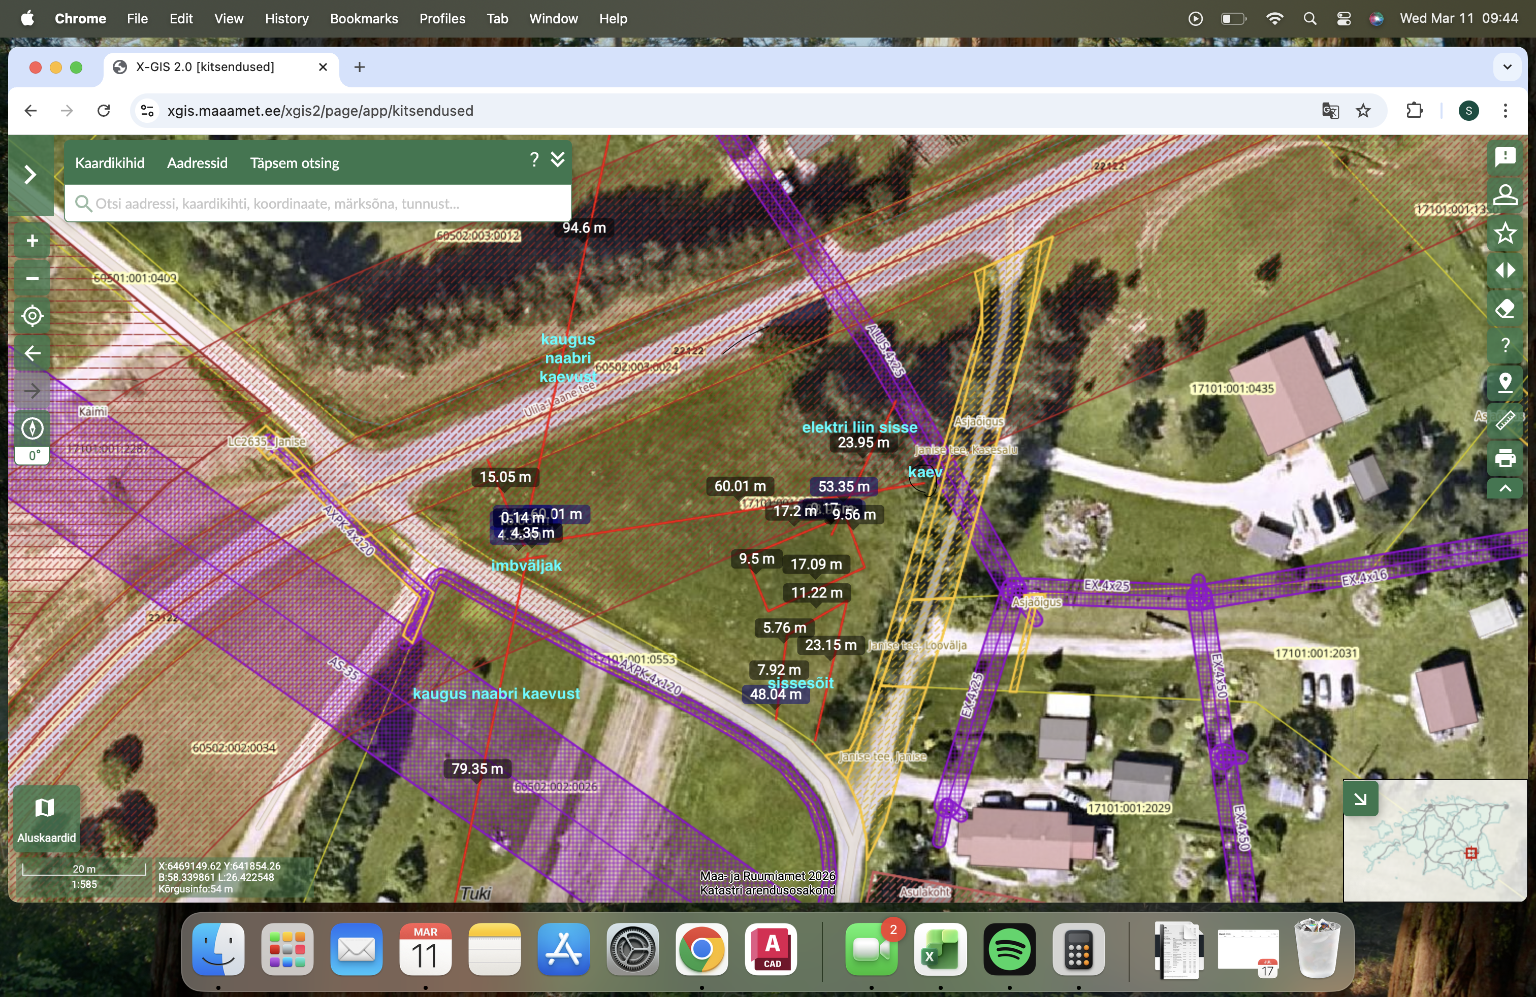The image size is (1536, 997).
Task: Open the Kaardikihid tab
Action: click(x=110, y=163)
